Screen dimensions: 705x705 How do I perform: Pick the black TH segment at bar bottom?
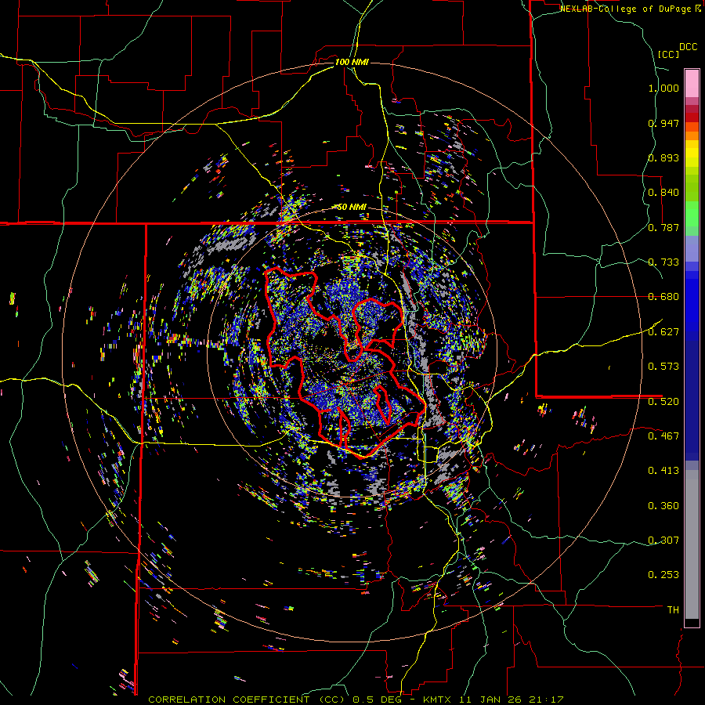coord(692,623)
